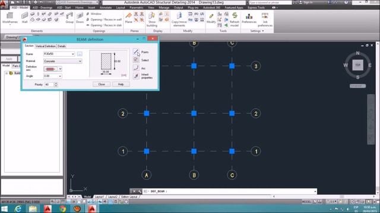Open the section browse button beside Name

[80, 54]
